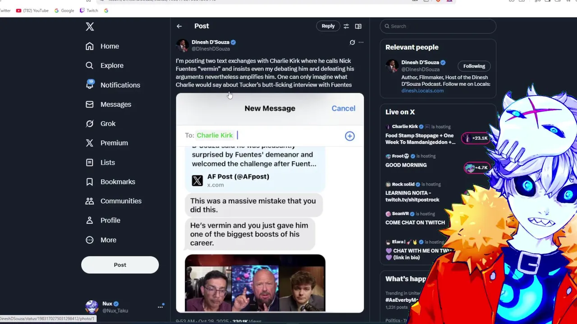Go back with the arrow beside Post
This screenshot has width=577, height=324.
click(x=179, y=26)
